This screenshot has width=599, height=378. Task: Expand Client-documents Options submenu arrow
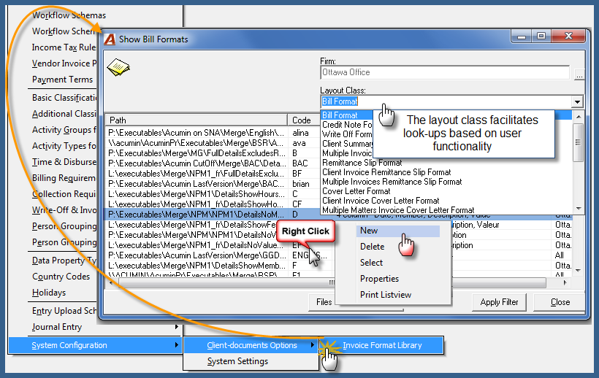pos(313,345)
